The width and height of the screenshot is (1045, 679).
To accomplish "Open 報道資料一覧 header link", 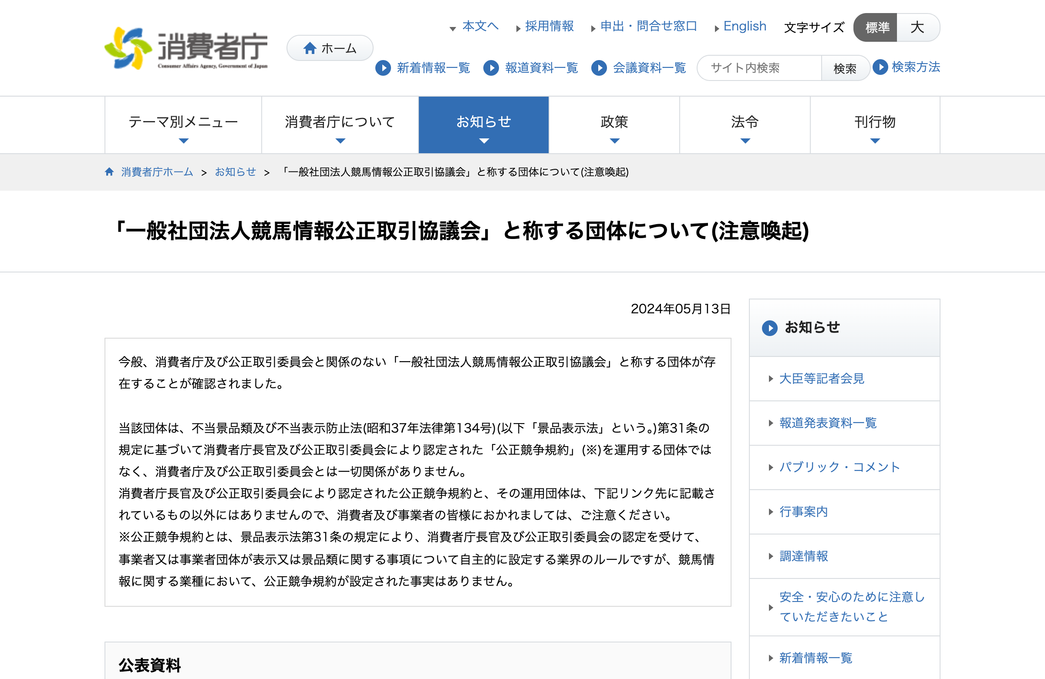I will (x=541, y=67).
